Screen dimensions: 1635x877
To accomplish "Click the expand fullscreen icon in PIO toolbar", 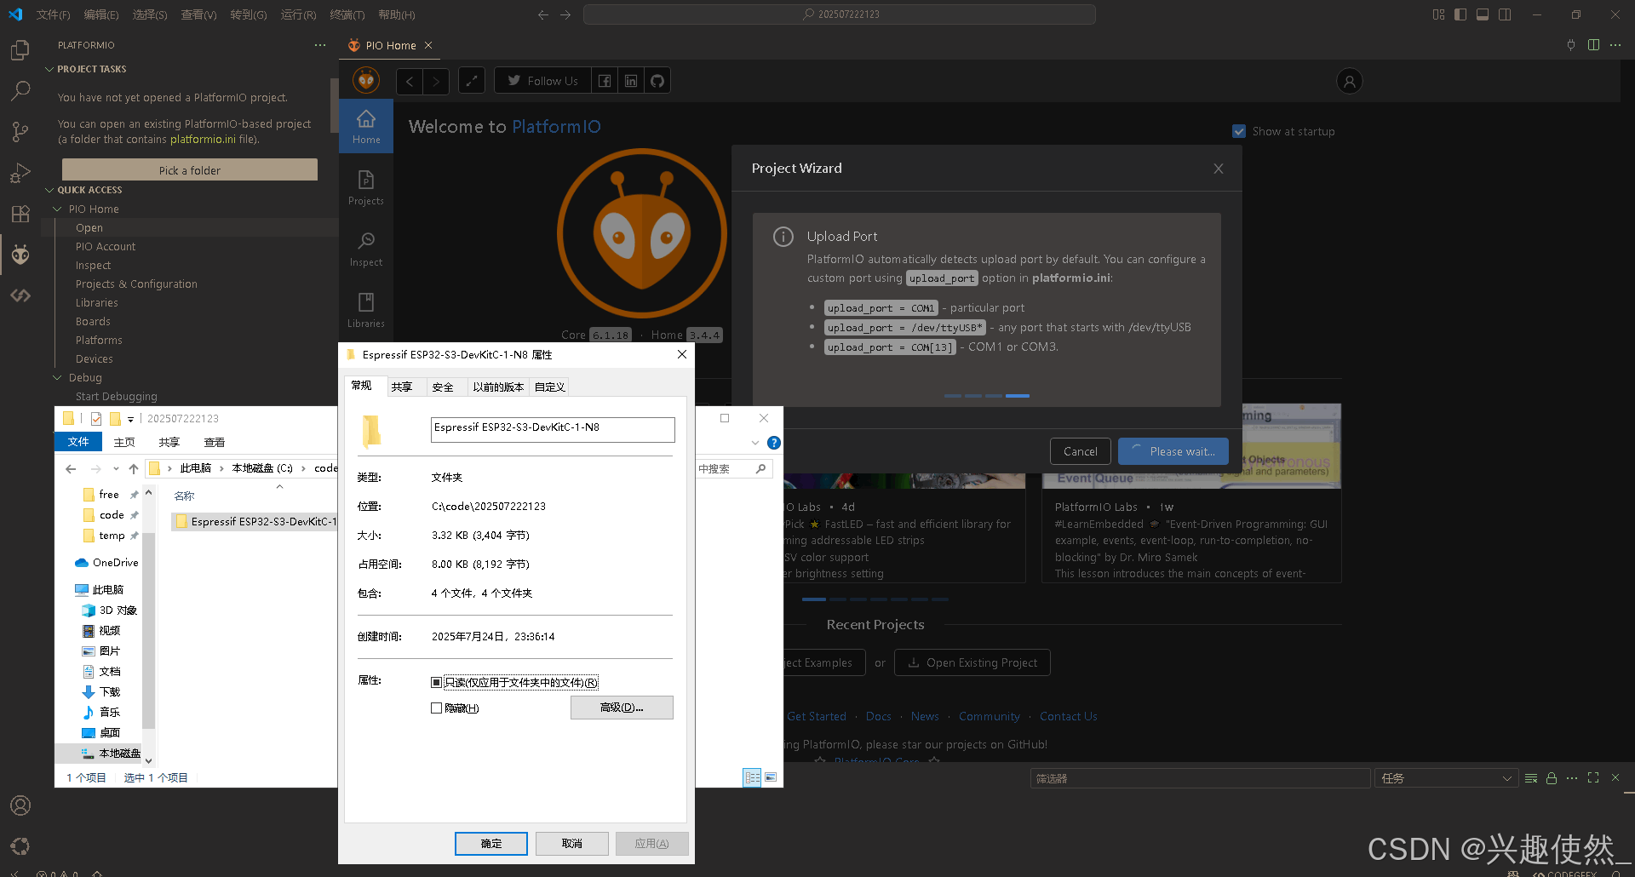I will [472, 81].
